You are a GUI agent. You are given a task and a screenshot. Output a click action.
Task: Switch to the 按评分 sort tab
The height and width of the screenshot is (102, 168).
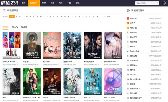(24, 27)
